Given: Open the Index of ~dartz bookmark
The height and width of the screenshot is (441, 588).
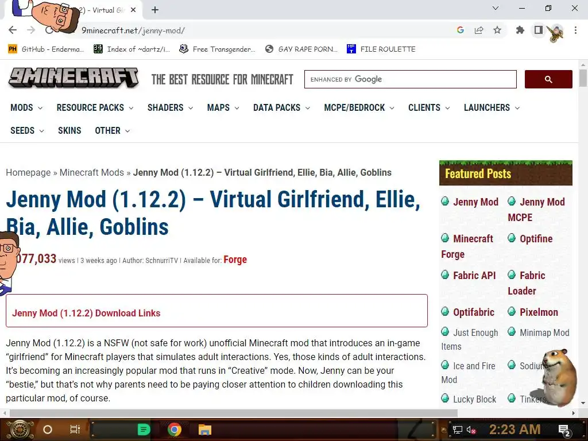Looking at the screenshot, I should pos(131,49).
